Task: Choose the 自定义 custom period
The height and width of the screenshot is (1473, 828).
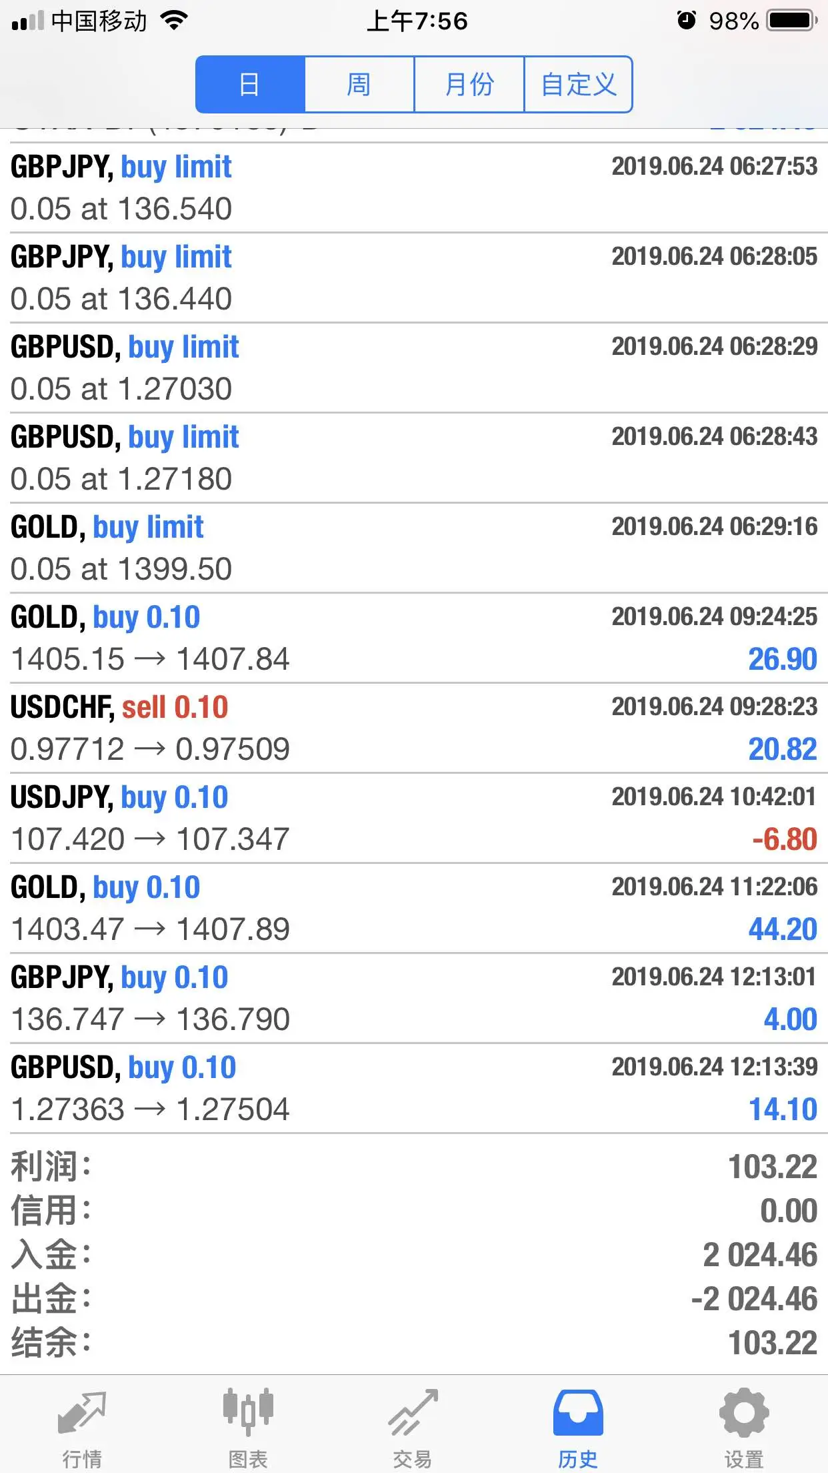Action: (x=579, y=85)
